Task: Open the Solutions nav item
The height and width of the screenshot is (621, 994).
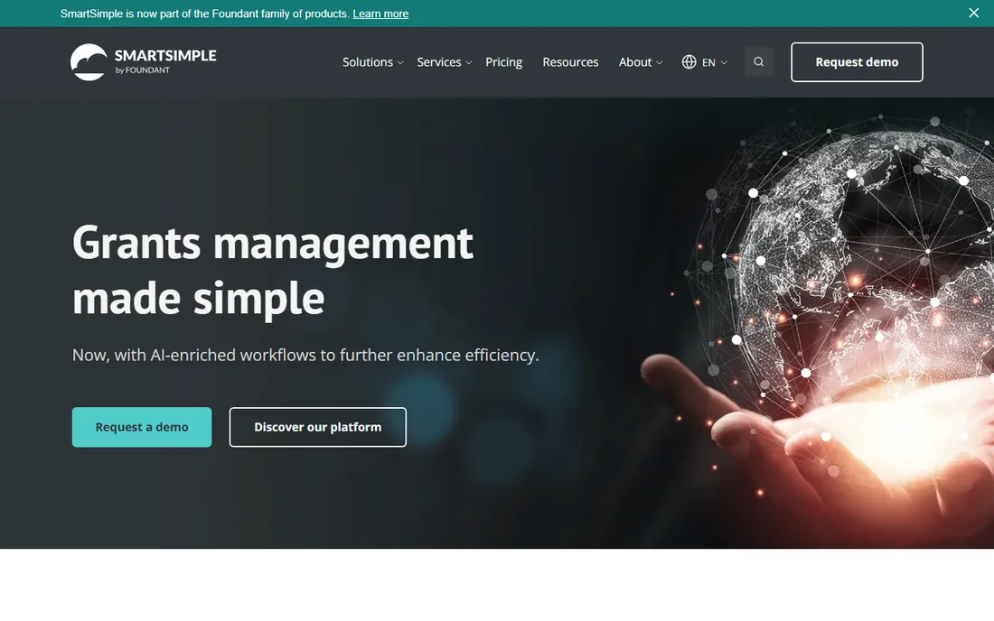Action: 368,62
